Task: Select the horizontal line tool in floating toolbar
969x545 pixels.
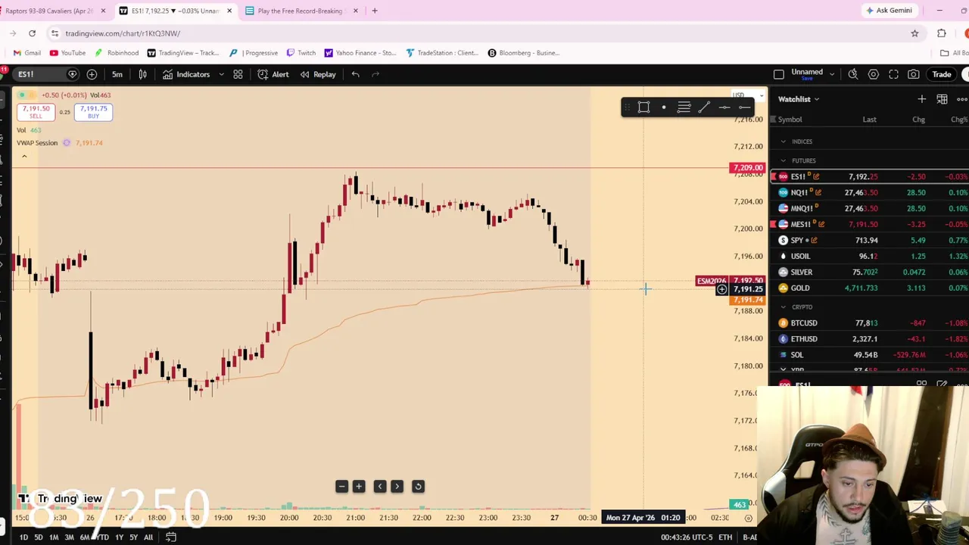Action: pyautogui.click(x=724, y=107)
